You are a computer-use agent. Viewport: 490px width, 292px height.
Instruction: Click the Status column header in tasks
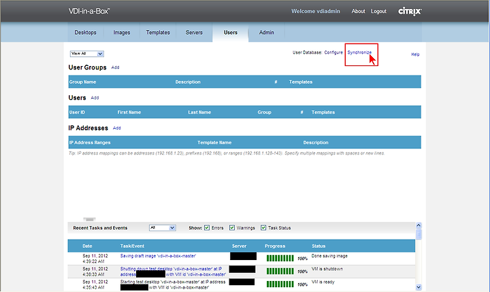(318, 246)
